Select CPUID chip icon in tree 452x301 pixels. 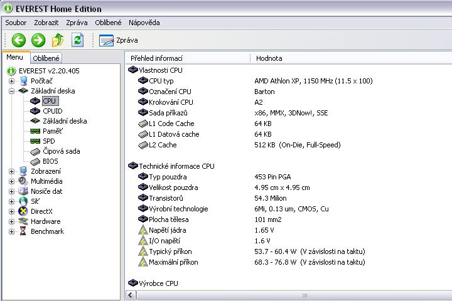35,111
